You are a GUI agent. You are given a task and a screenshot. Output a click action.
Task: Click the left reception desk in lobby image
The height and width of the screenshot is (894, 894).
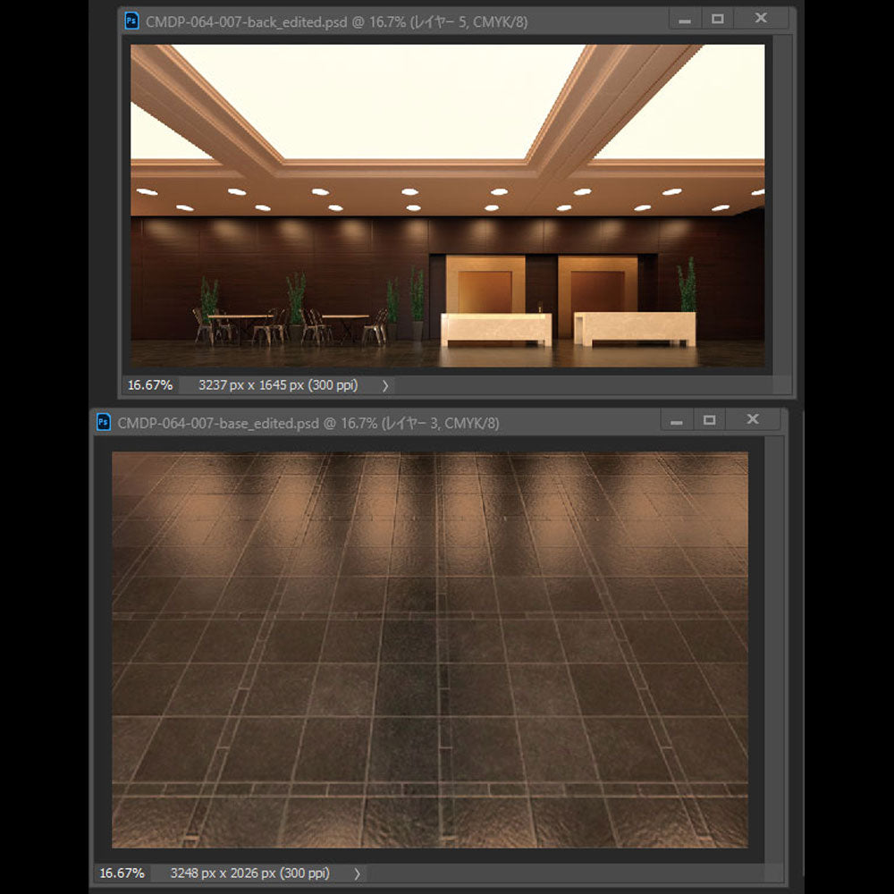click(x=496, y=328)
